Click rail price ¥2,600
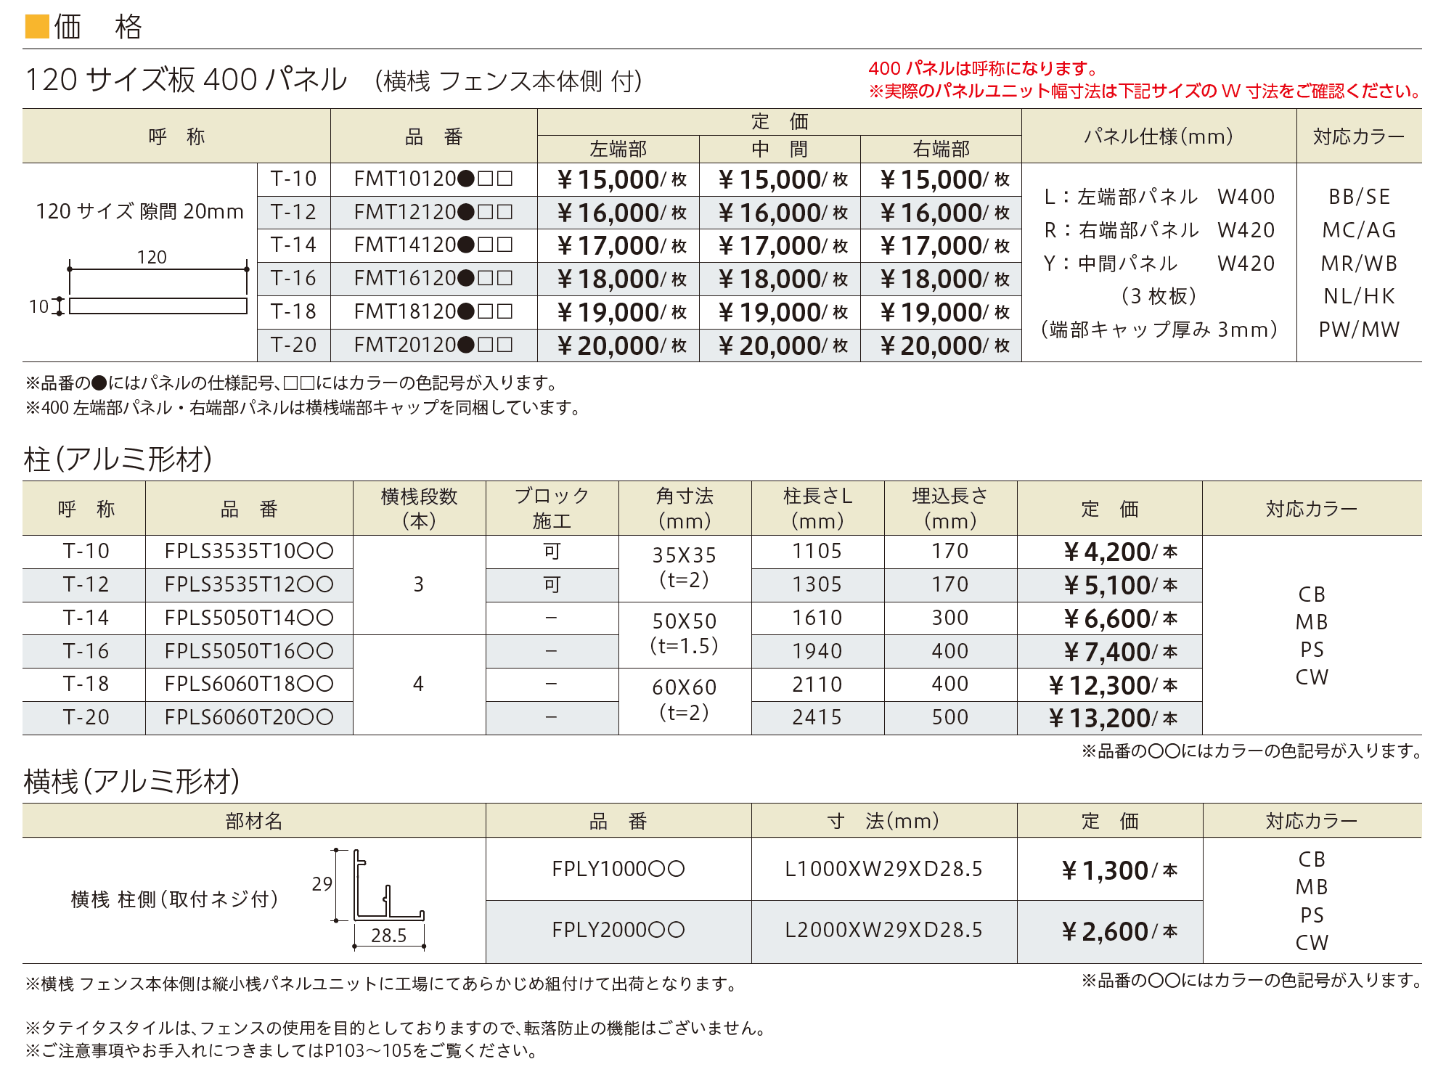This screenshot has width=1446, height=1067. [1119, 931]
